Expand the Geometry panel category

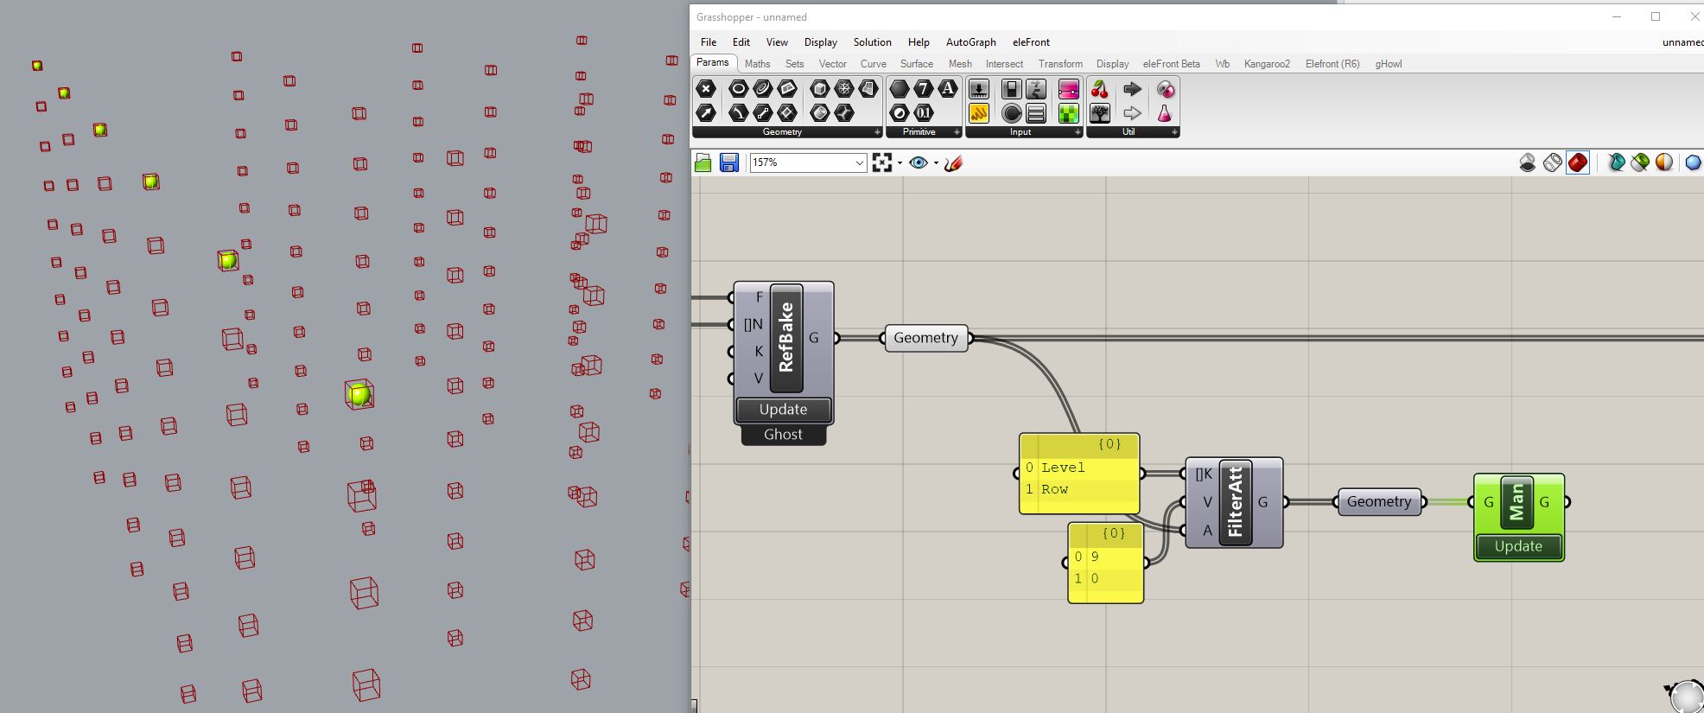[x=876, y=132]
